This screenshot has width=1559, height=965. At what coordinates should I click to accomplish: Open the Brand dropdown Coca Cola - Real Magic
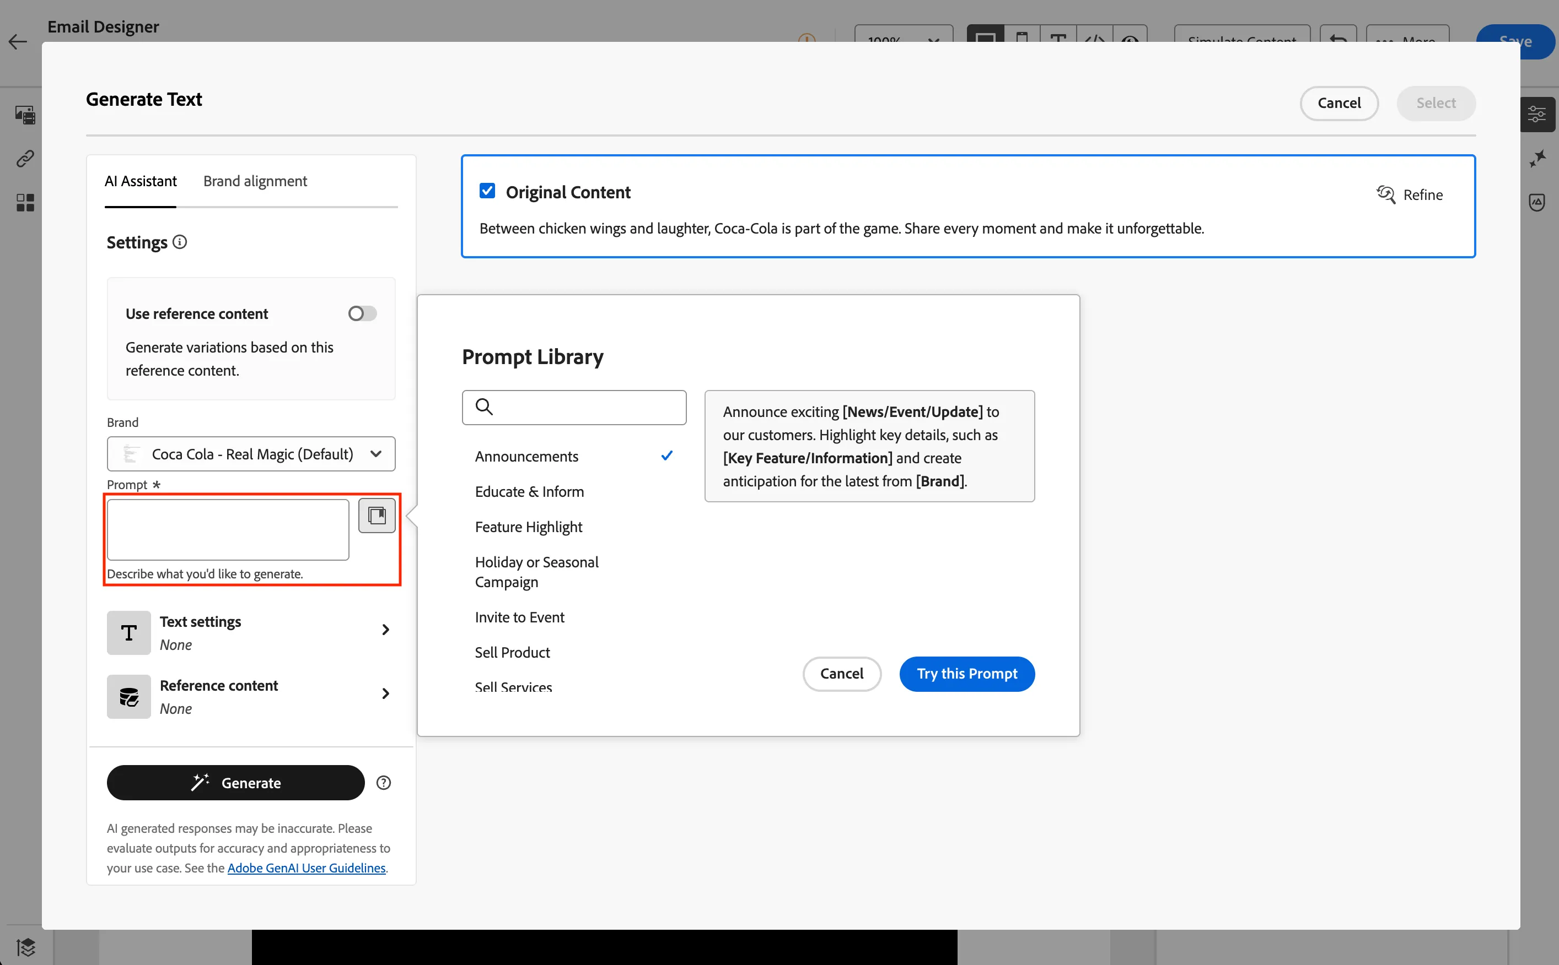pyautogui.click(x=251, y=454)
